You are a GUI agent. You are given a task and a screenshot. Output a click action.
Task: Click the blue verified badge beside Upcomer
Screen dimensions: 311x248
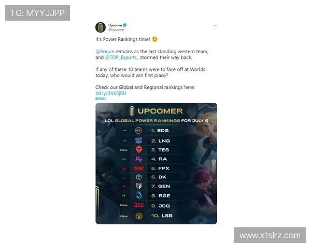click(125, 25)
